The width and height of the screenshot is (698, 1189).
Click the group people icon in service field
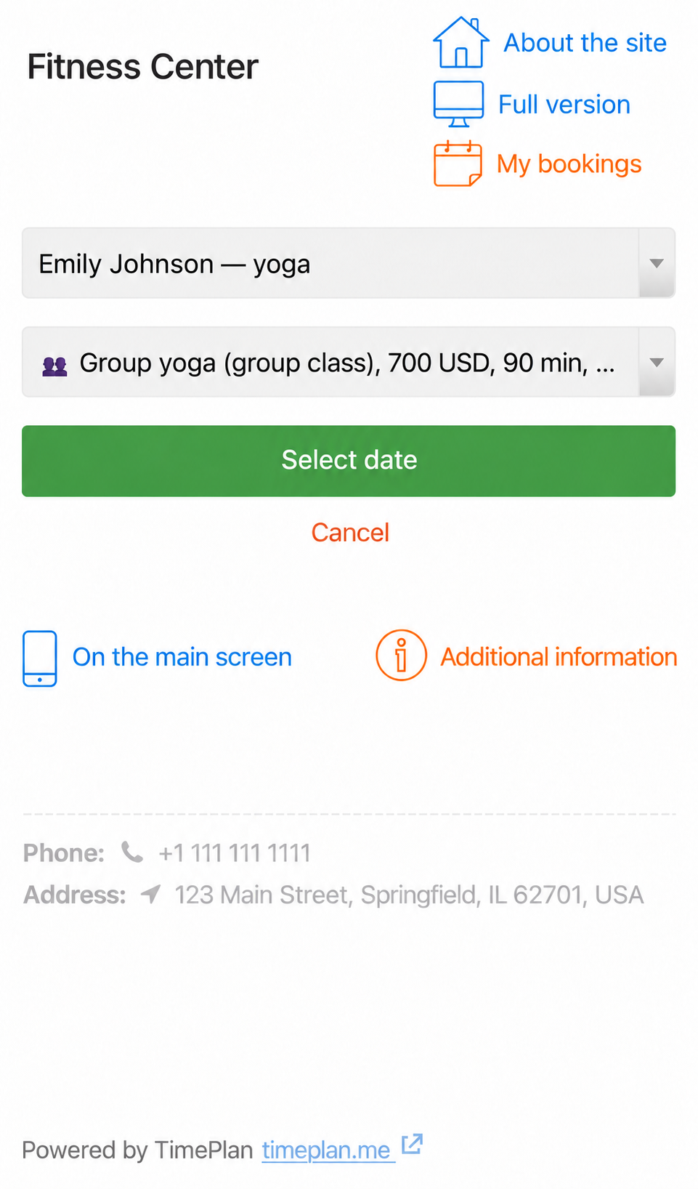54,366
